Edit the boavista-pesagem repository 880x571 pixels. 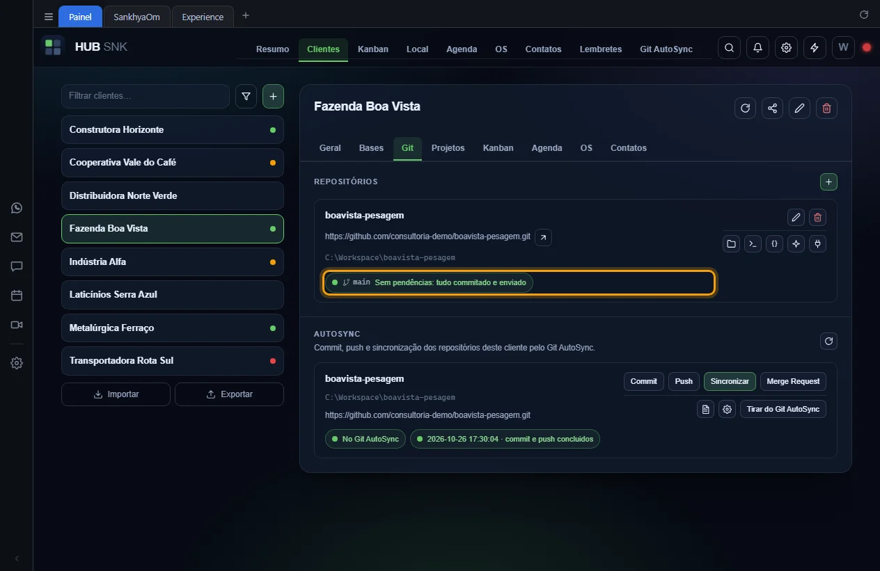tap(796, 218)
